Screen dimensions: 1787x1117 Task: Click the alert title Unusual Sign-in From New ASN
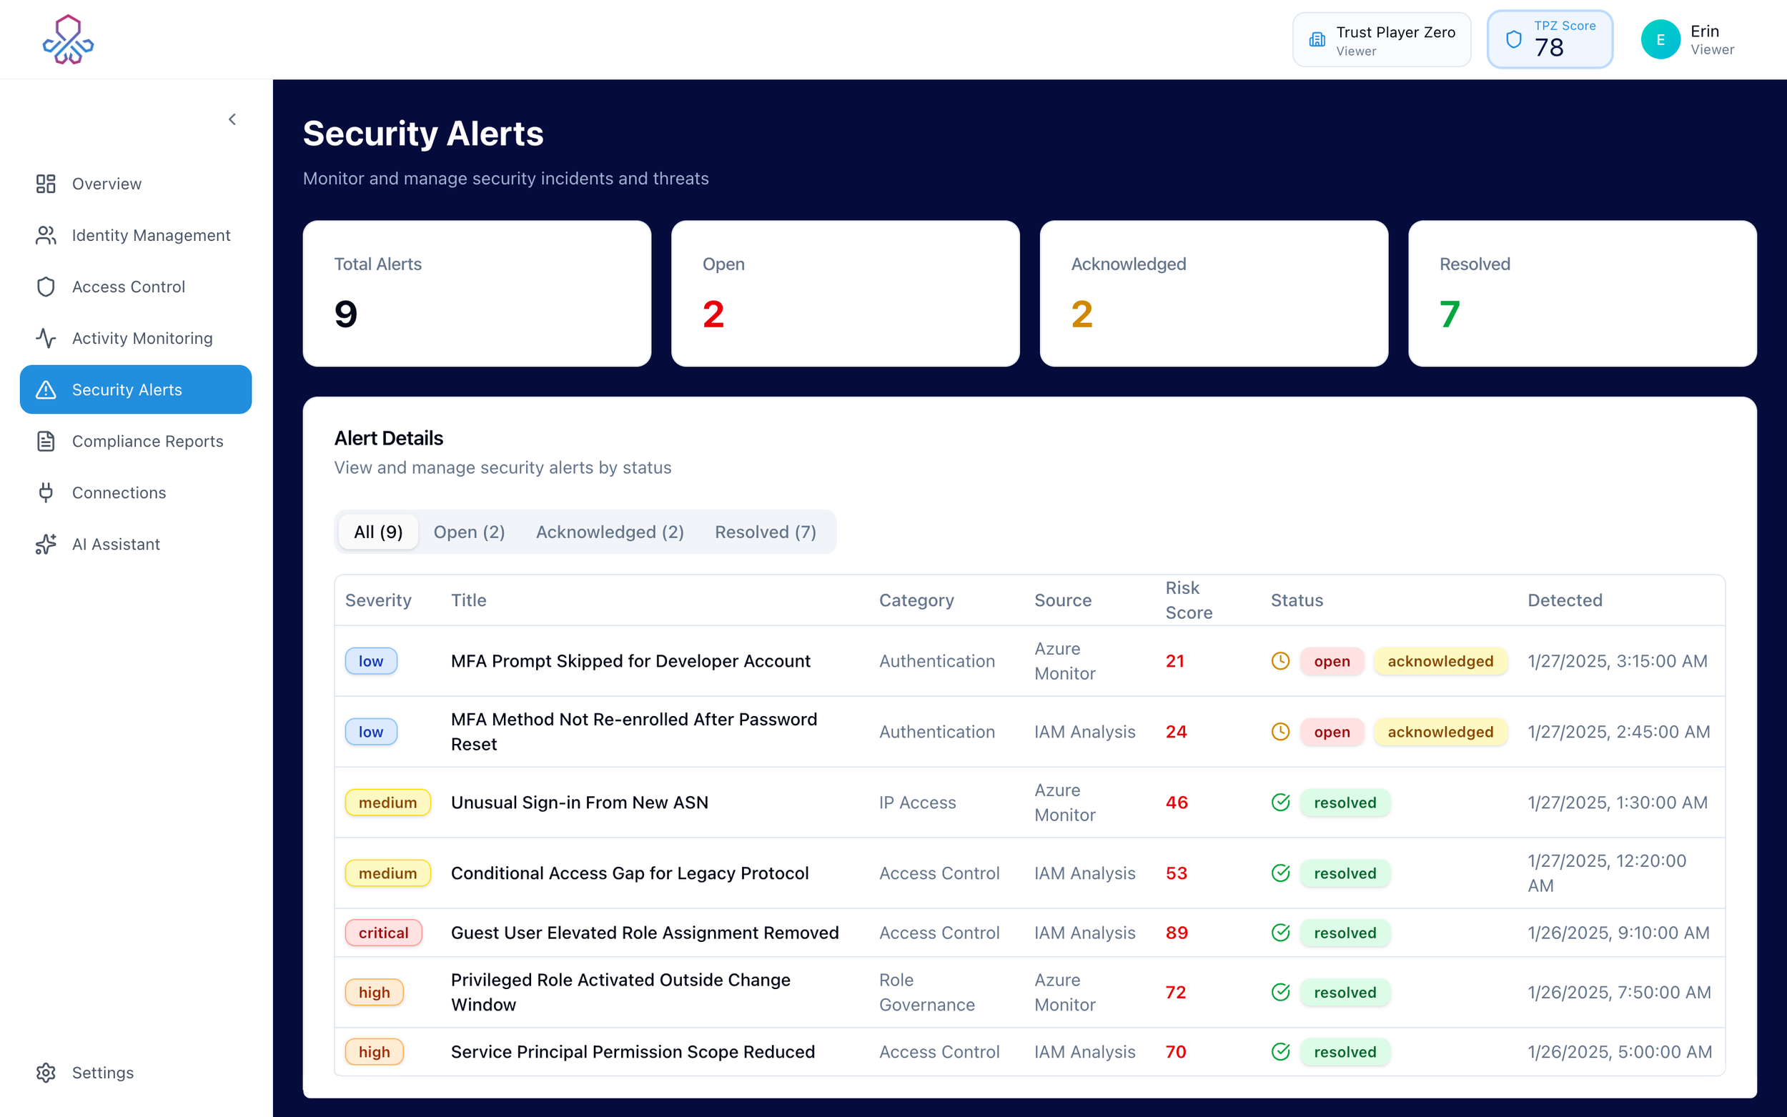click(x=579, y=803)
